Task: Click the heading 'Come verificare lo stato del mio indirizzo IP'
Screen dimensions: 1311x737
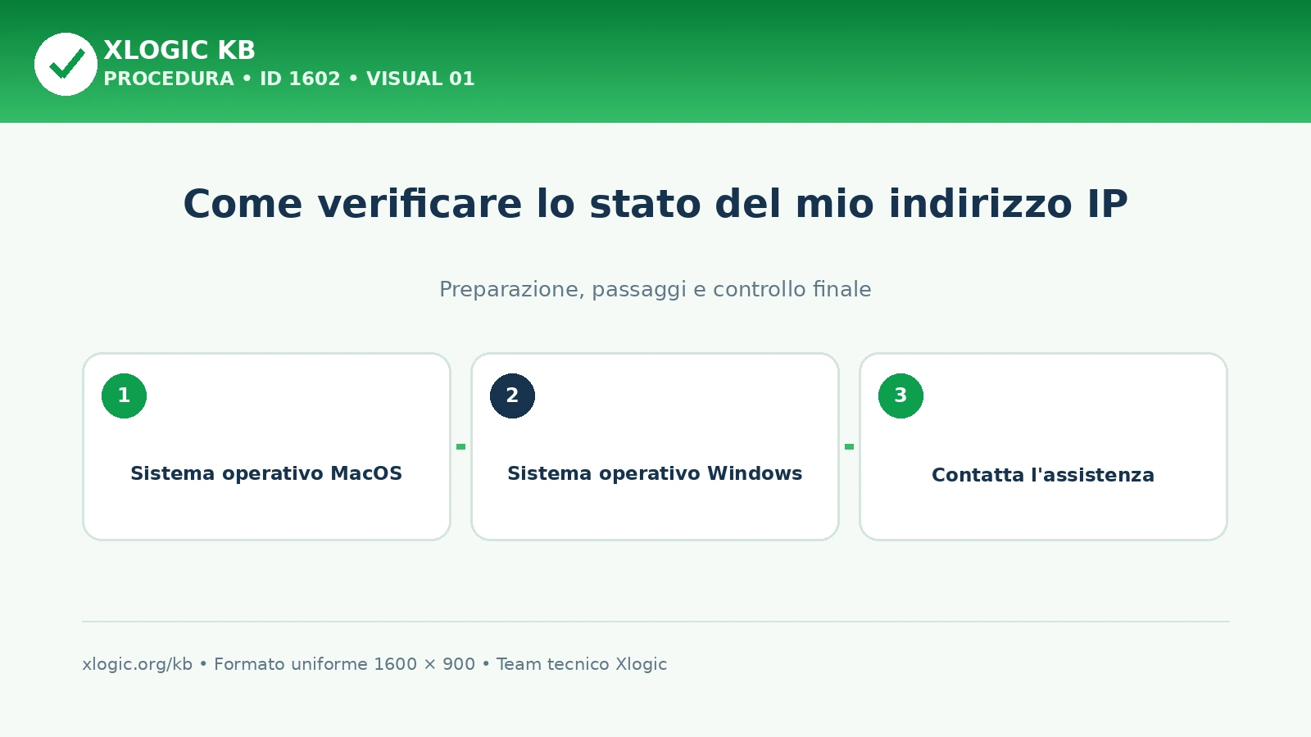Action: pyautogui.click(x=655, y=204)
